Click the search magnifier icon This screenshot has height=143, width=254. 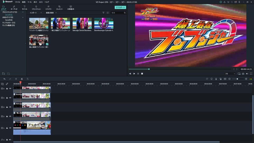point(125,13)
